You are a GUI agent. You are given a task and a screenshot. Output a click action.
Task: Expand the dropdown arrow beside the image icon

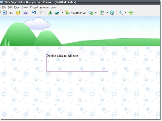62,13
